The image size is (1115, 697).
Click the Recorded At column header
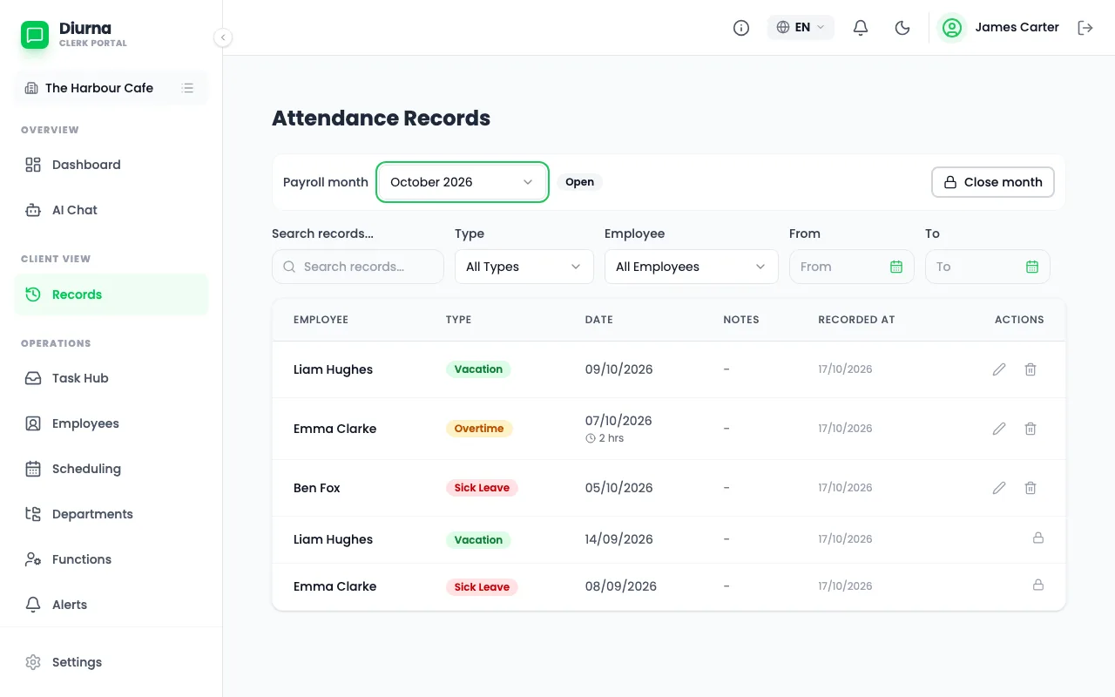pyautogui.click(x=856, y=320)
